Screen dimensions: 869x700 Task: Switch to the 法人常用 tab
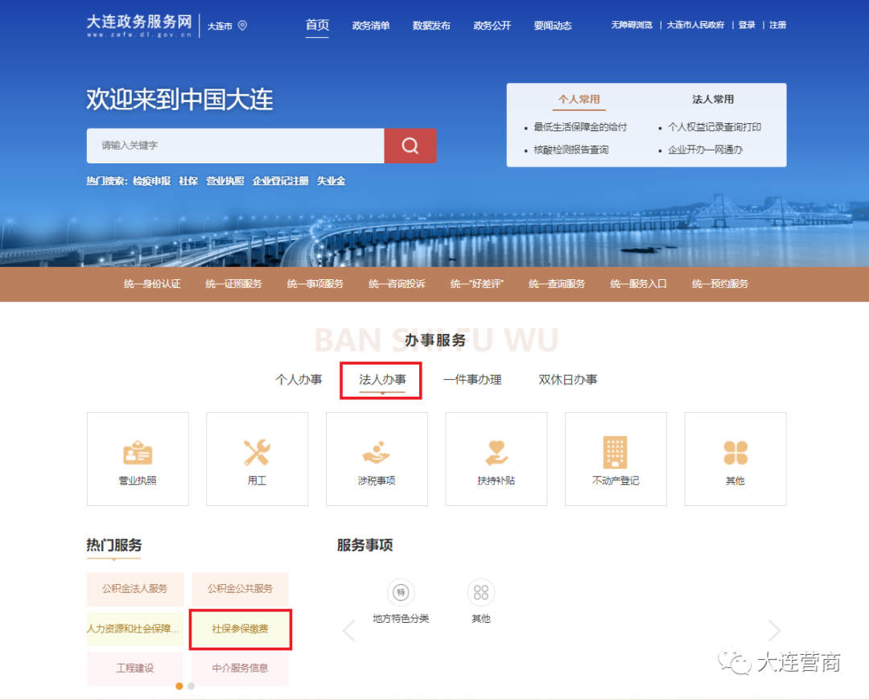713,100
